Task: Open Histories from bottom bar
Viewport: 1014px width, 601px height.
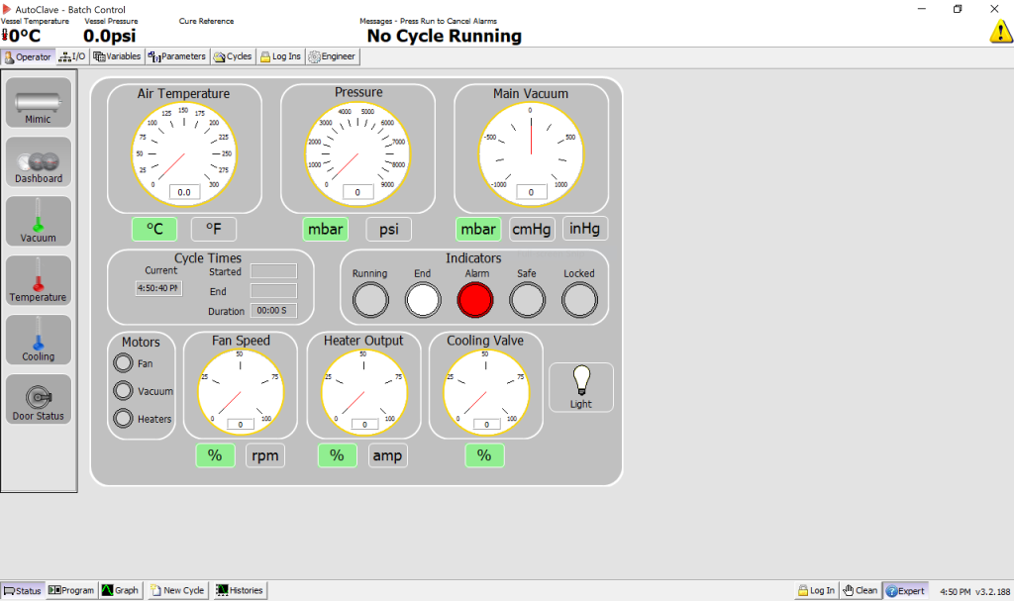Action: tap(241, 590)
